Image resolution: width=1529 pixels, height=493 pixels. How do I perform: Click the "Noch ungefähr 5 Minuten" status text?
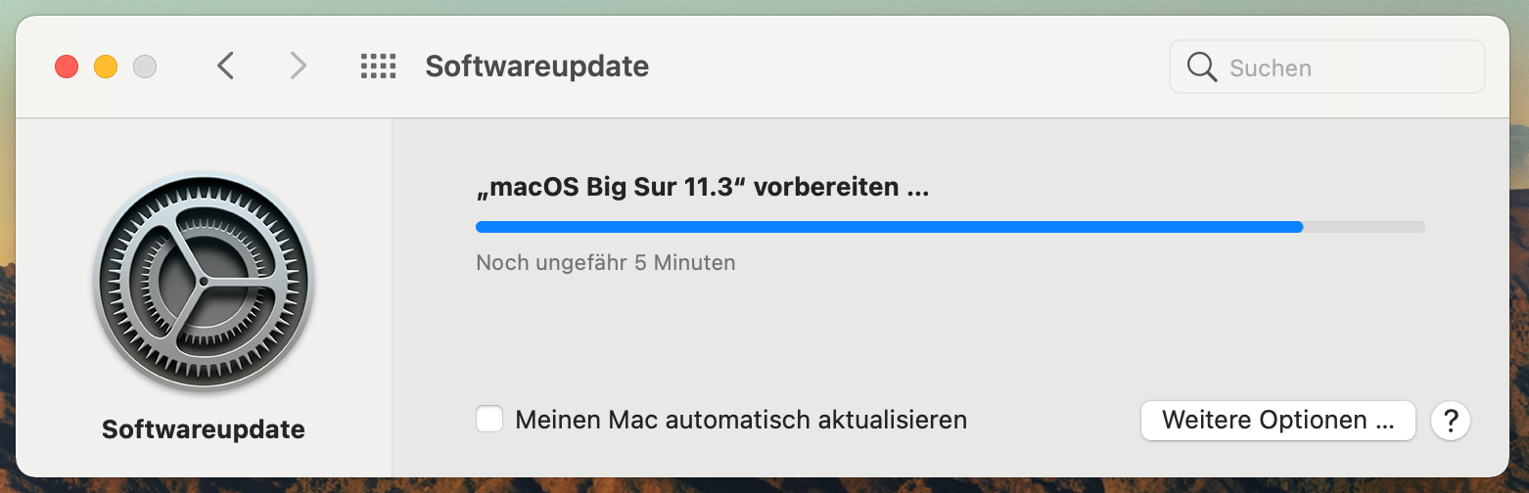click(605, 263)
